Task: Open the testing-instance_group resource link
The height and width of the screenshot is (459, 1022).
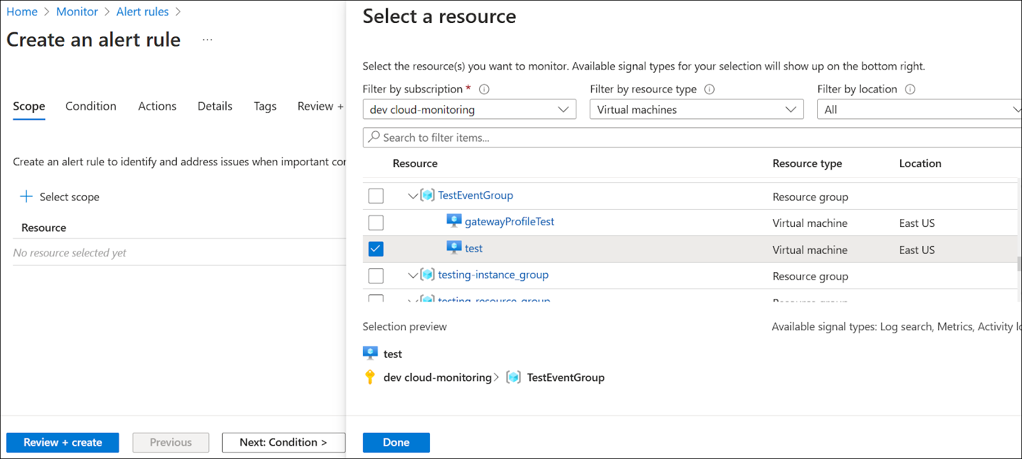Action: point(493,275)
